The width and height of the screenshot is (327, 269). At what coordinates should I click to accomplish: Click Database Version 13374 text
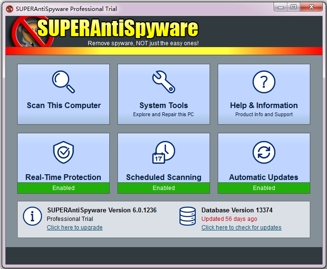tap(237, 210)
